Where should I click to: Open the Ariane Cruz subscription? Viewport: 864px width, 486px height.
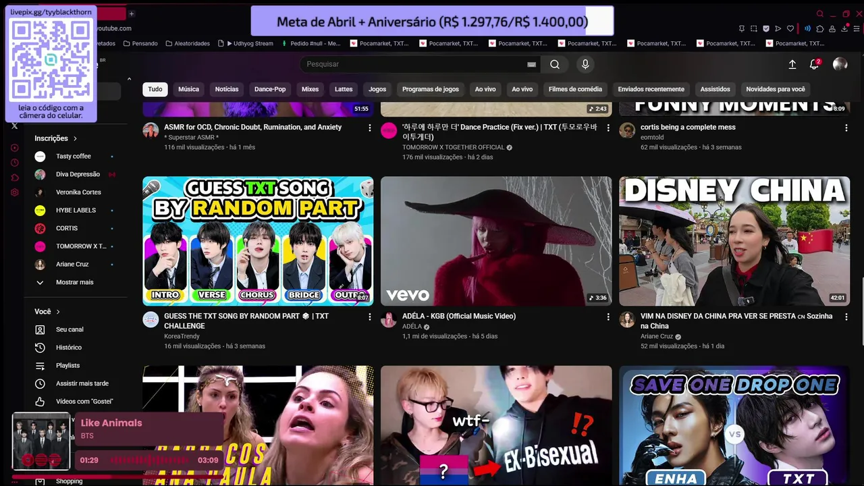[x=74, y=264]
